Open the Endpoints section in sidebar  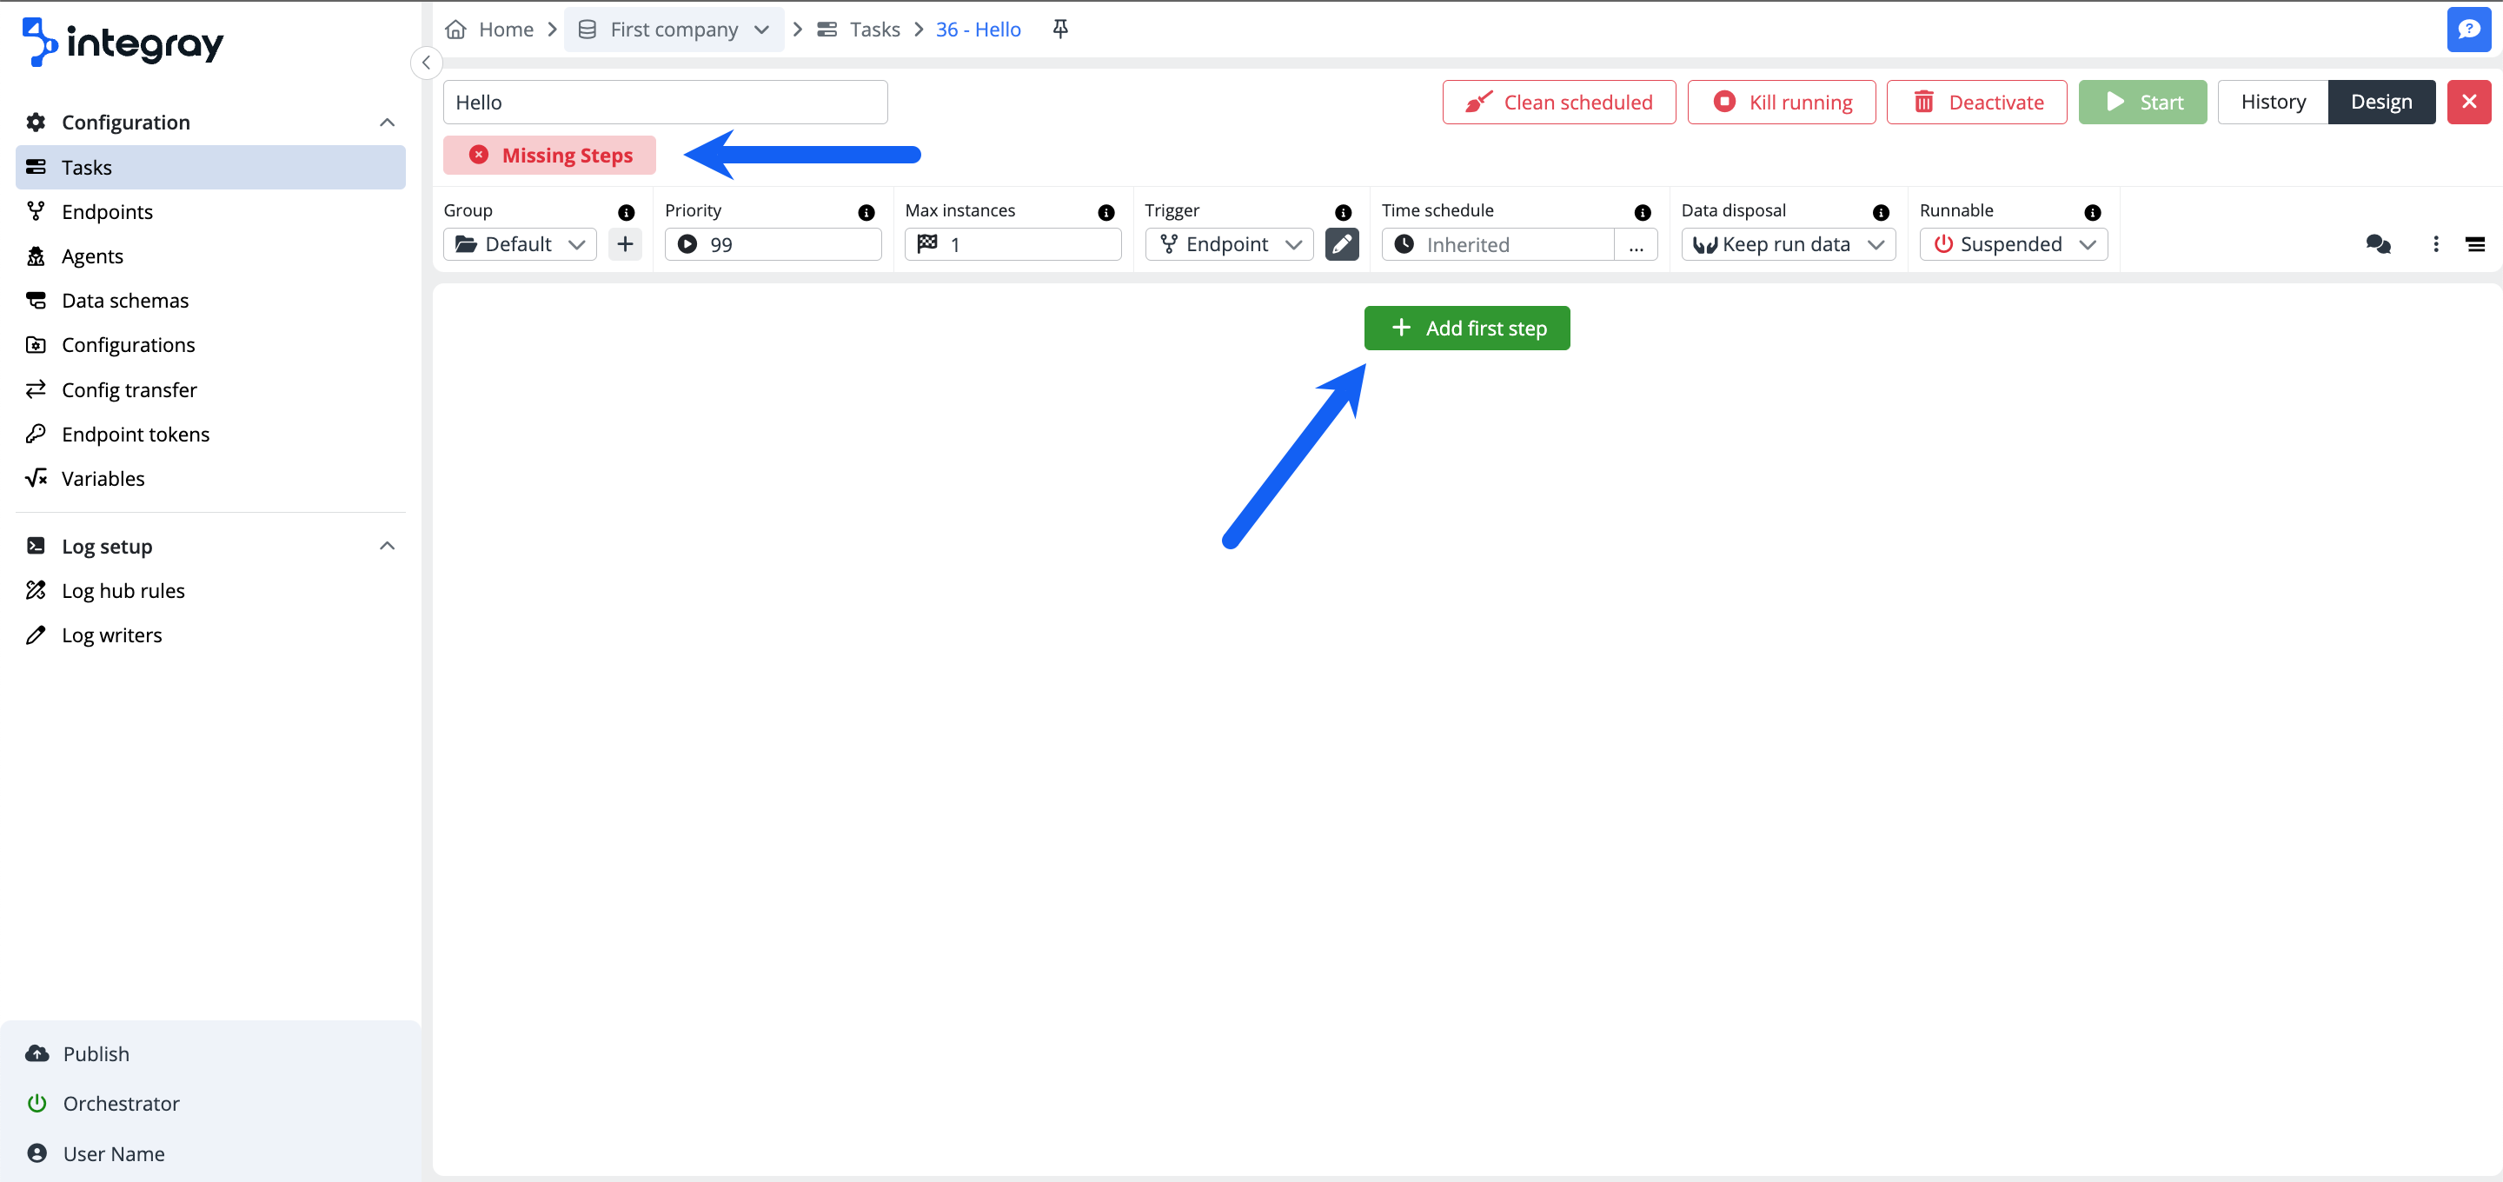coord(107,211)
